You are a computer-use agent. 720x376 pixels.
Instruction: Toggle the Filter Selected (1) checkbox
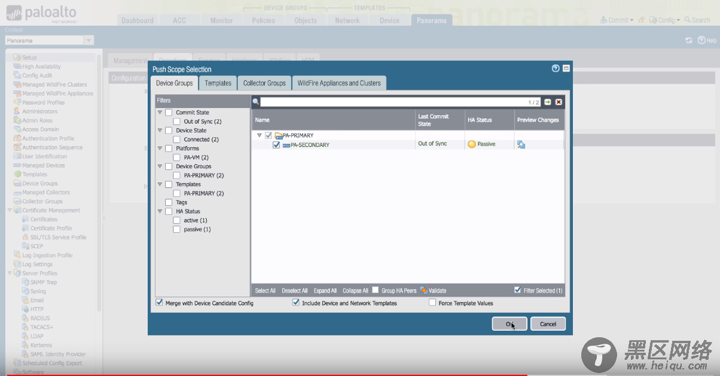[518, 290]
